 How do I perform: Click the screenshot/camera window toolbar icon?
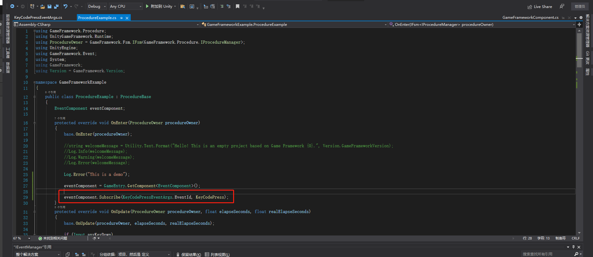(192, 6)
